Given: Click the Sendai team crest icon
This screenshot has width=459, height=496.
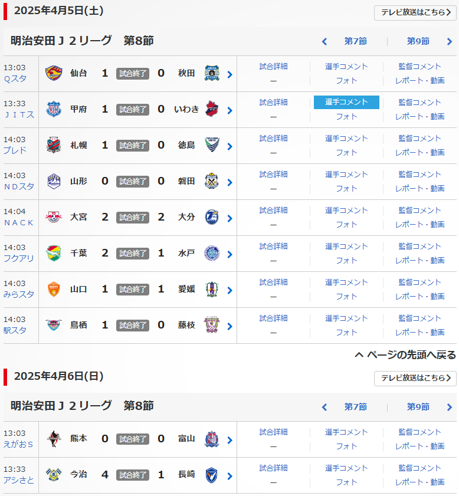Looking at the screenshot, I should (54, 74).
